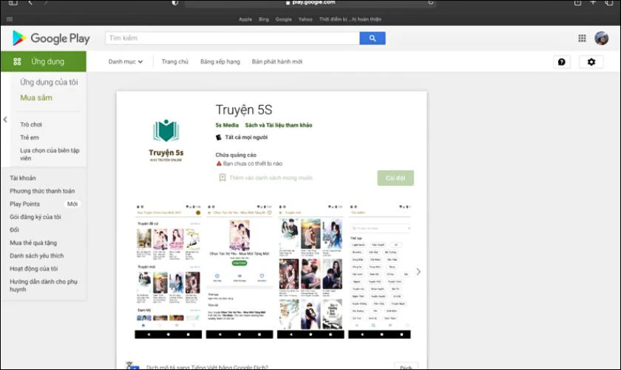Open the Apple bookmark in favorites bar
Screen dimensions: 621x370
pos(245,19)
